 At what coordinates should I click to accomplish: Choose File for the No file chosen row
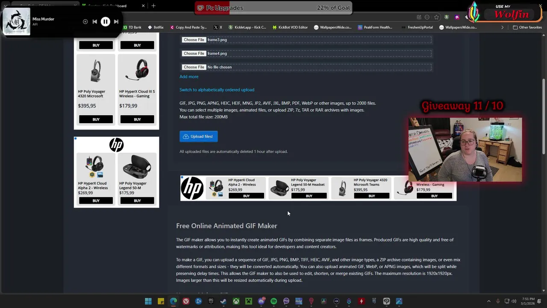(x=194, y=67)
